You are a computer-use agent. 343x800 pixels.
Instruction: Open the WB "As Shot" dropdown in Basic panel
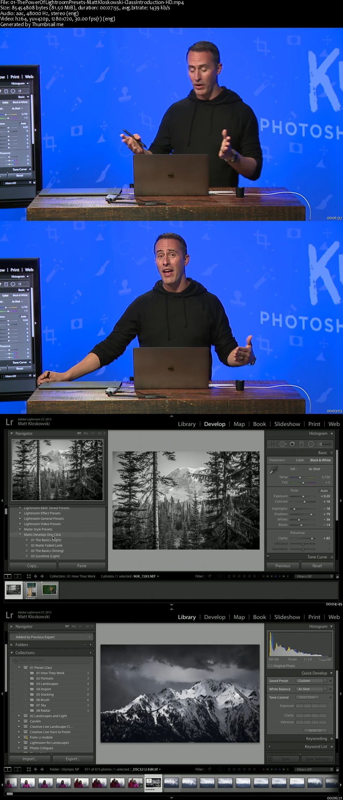[x=316, y=469]
